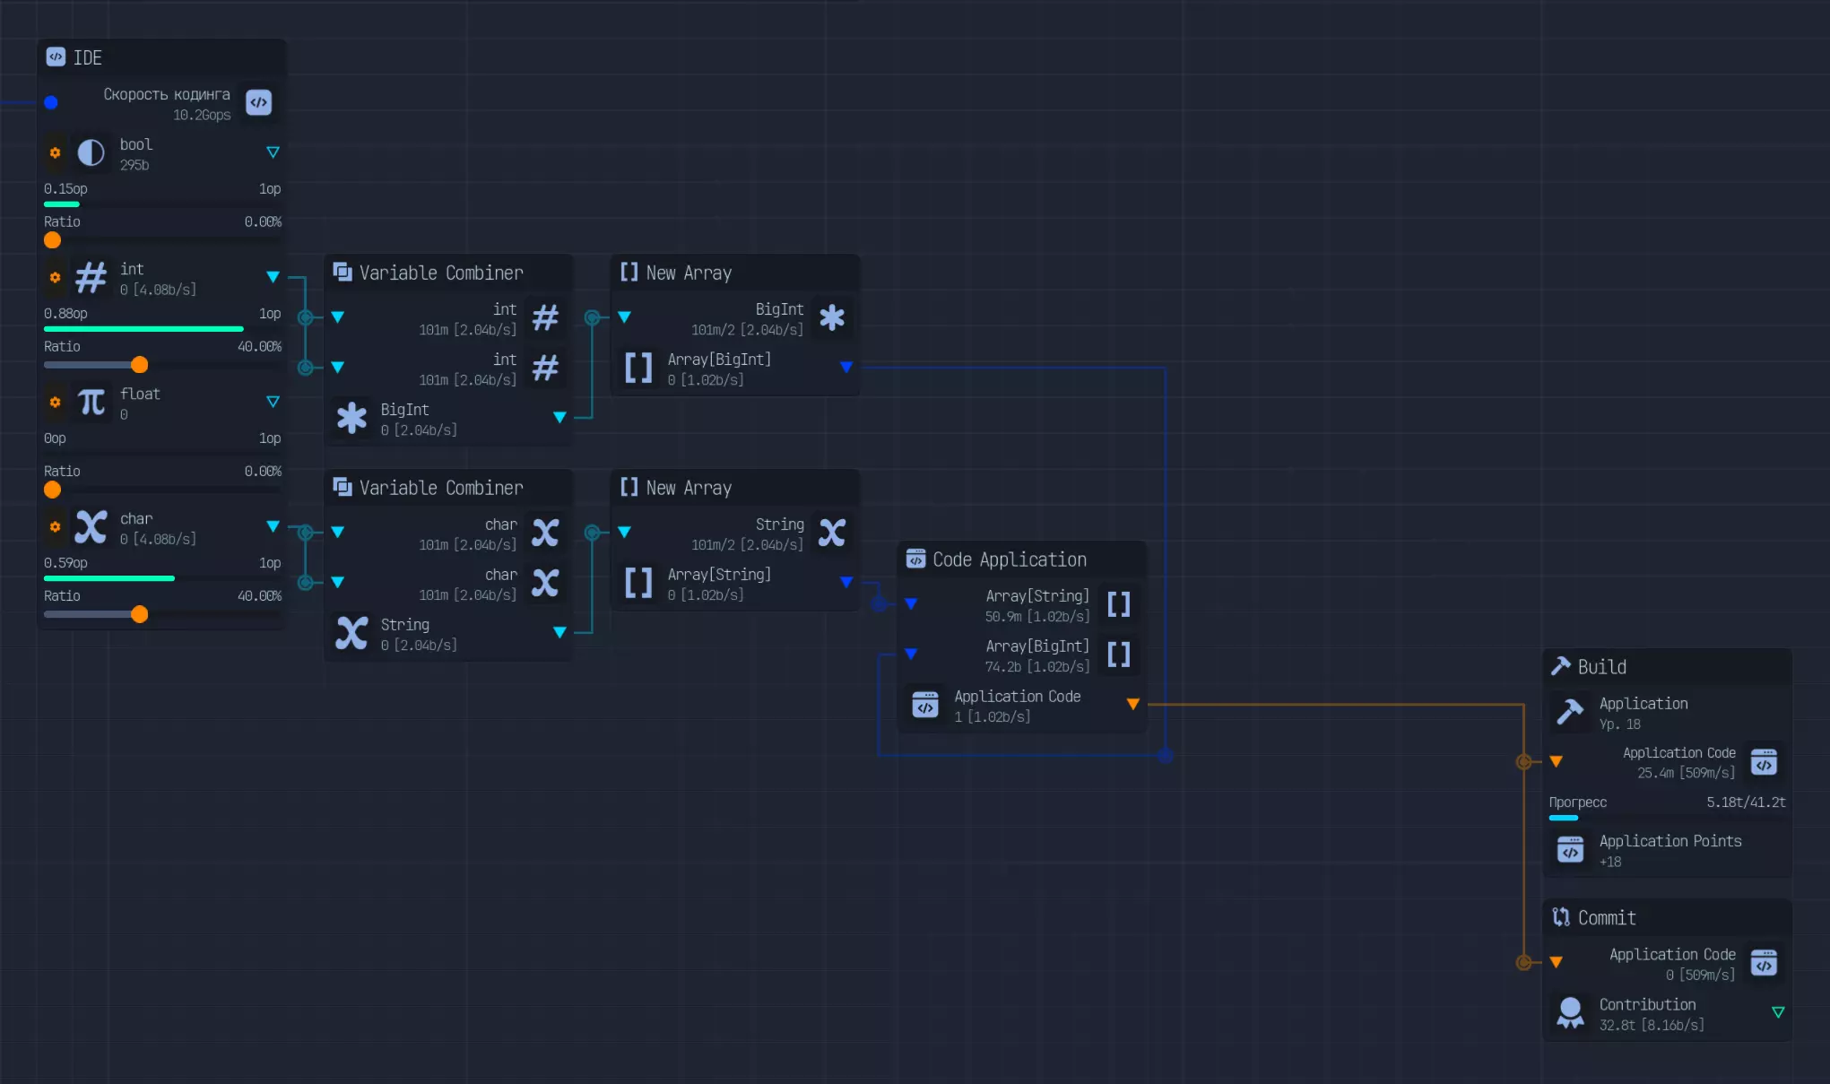Click the Application hammer icon in Build node
Screen dimensions: 1830x1084
coord(1570,713)
